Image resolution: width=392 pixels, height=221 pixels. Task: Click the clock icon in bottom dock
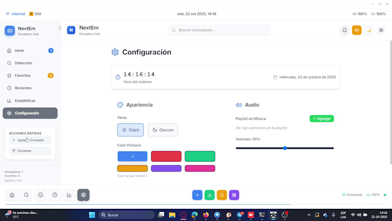pos(55,195)
